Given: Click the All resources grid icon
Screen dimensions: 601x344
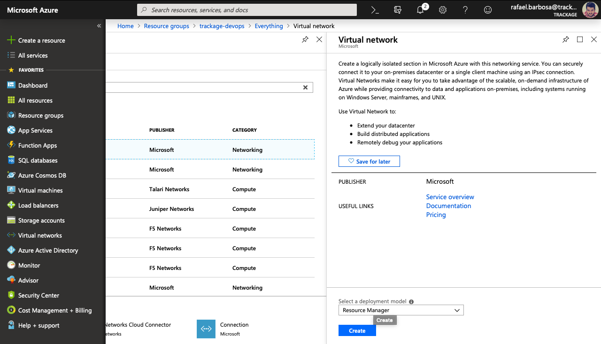Looking at the screenshot, I should tap(11, 100).
